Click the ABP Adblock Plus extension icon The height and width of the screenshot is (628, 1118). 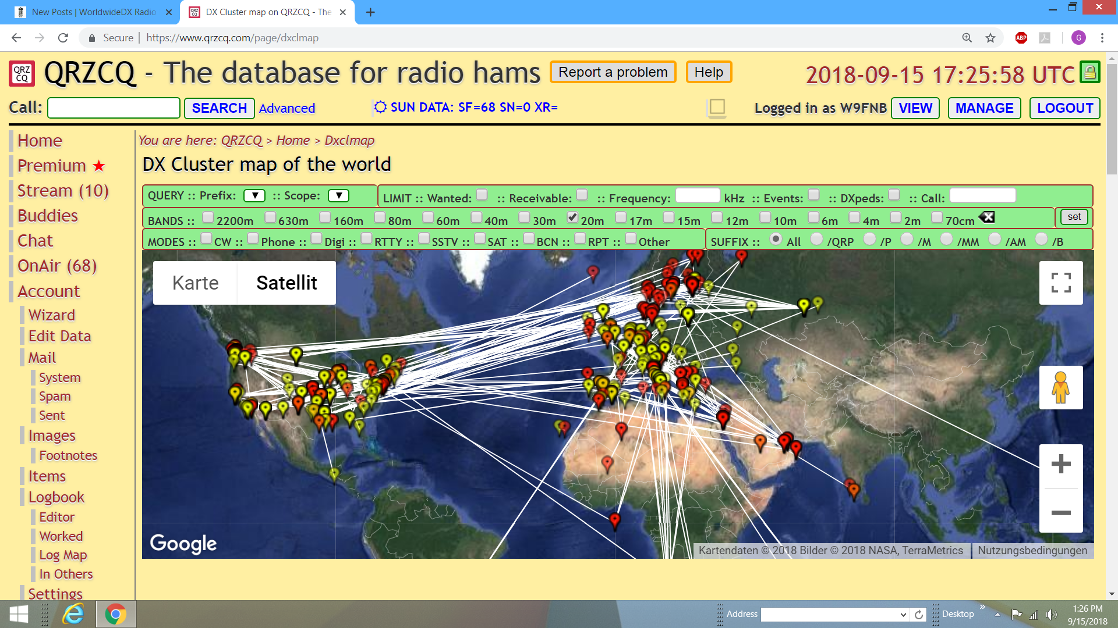[1021, 38]
